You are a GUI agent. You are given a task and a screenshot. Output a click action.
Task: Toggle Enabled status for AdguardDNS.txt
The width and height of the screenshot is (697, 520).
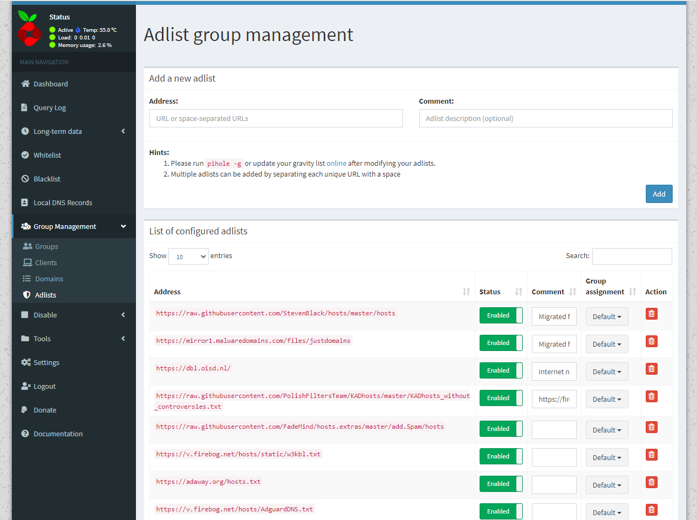pyautogui.click(x=501, y=511)
